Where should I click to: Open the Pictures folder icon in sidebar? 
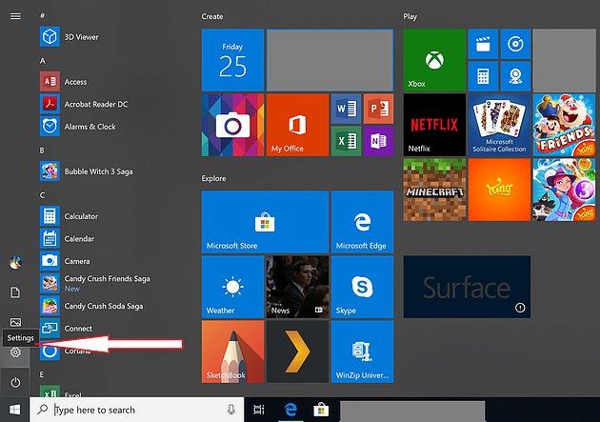click(15, 322)
